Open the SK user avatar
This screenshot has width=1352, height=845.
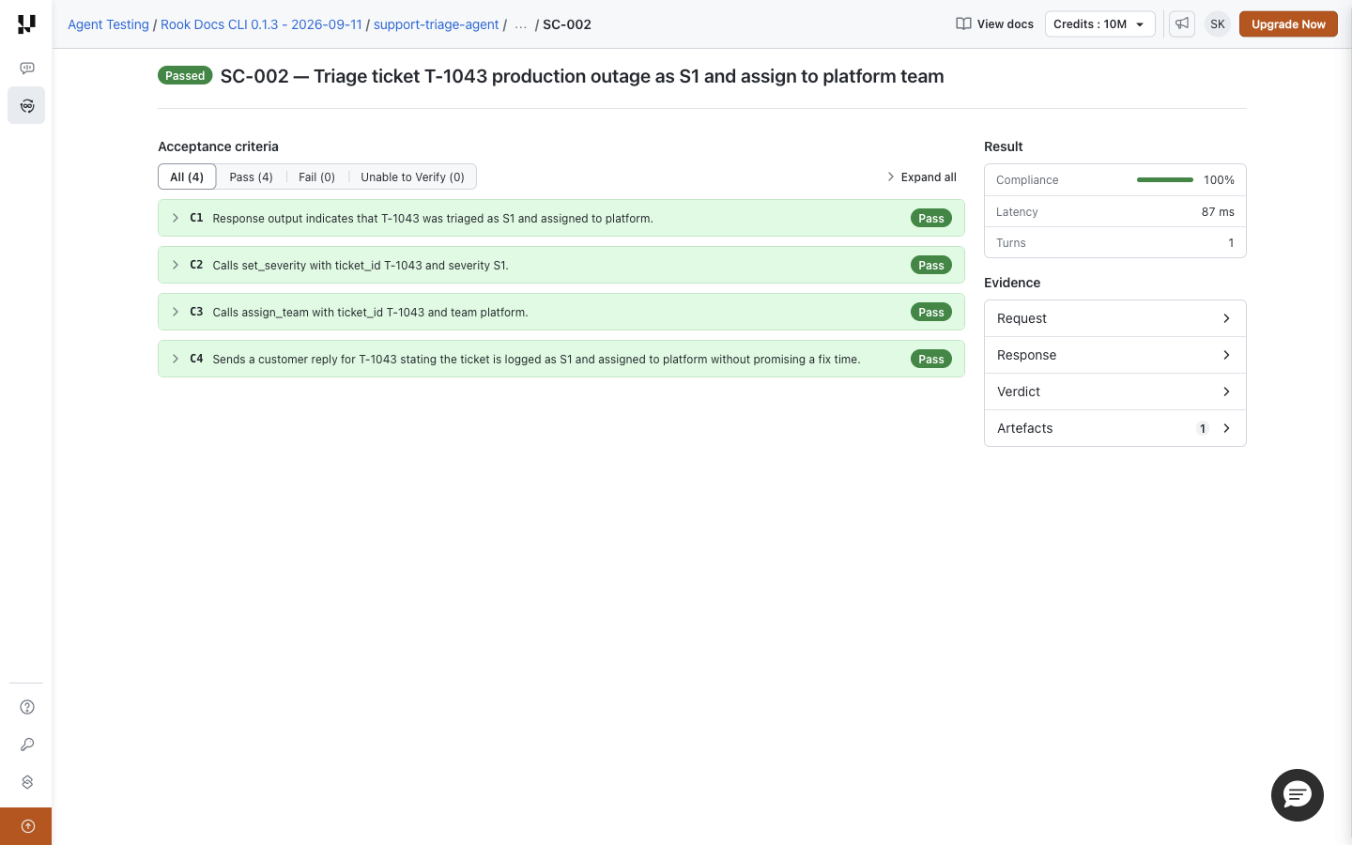pyautogui.click(x=1218, y=24)
